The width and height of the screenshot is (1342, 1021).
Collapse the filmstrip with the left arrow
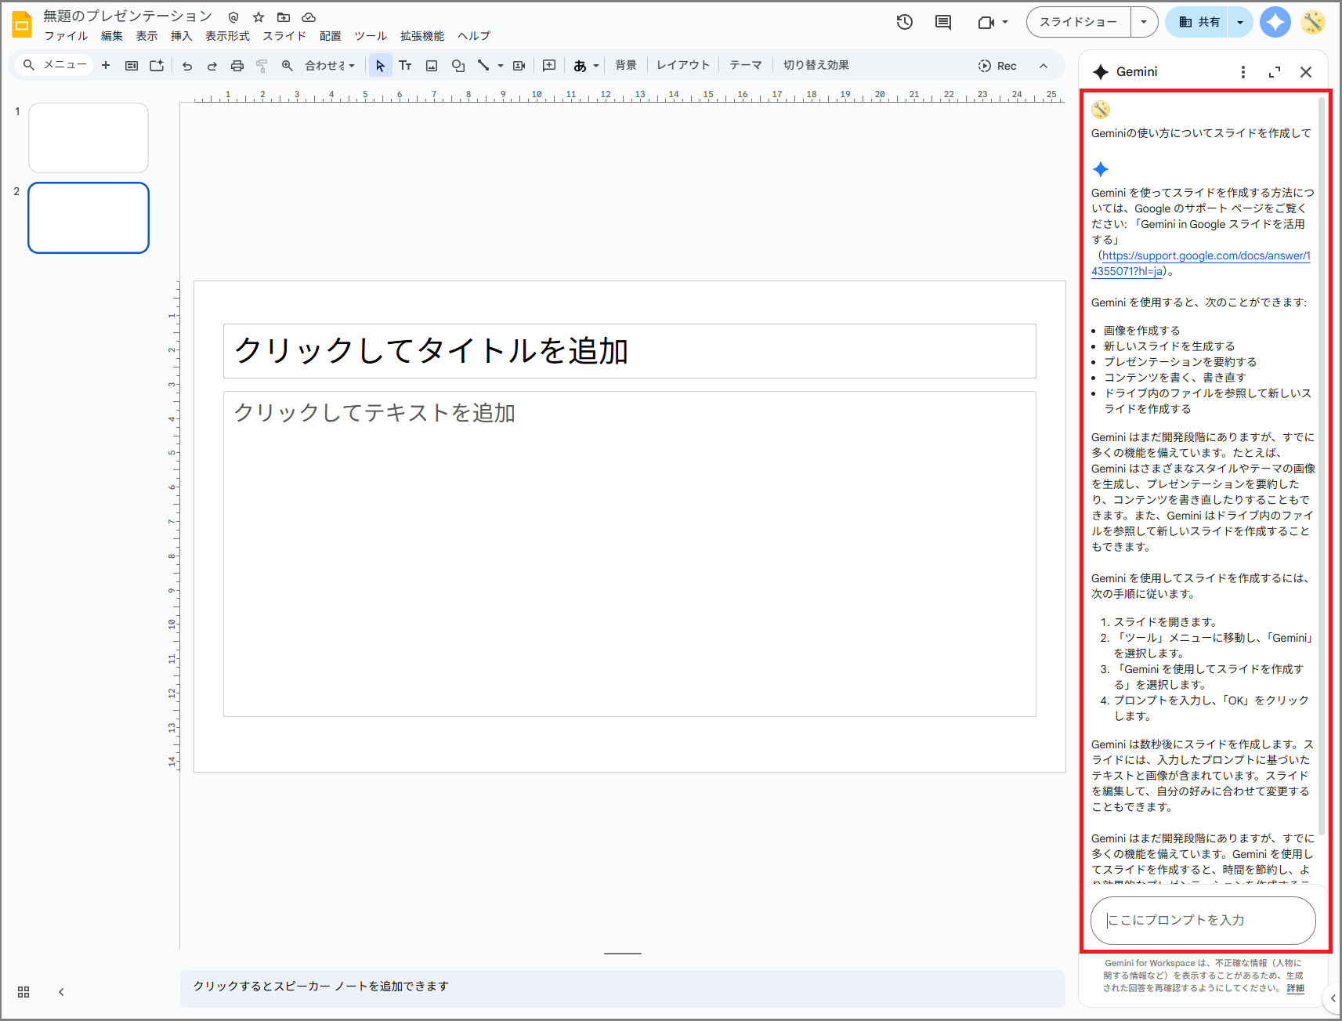click(x=61, y=992)
